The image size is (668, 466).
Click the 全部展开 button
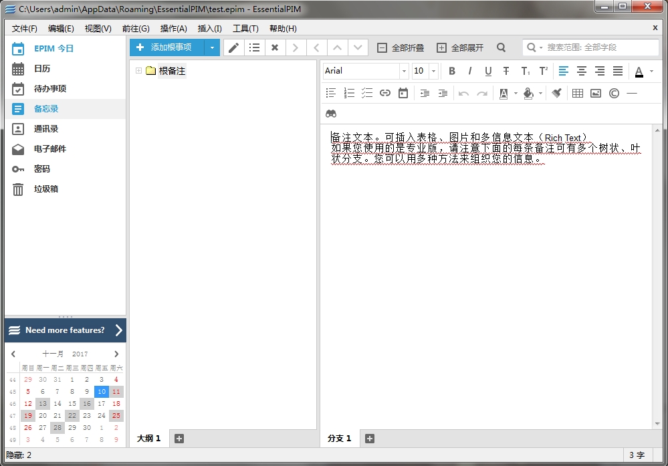(460, 48)
